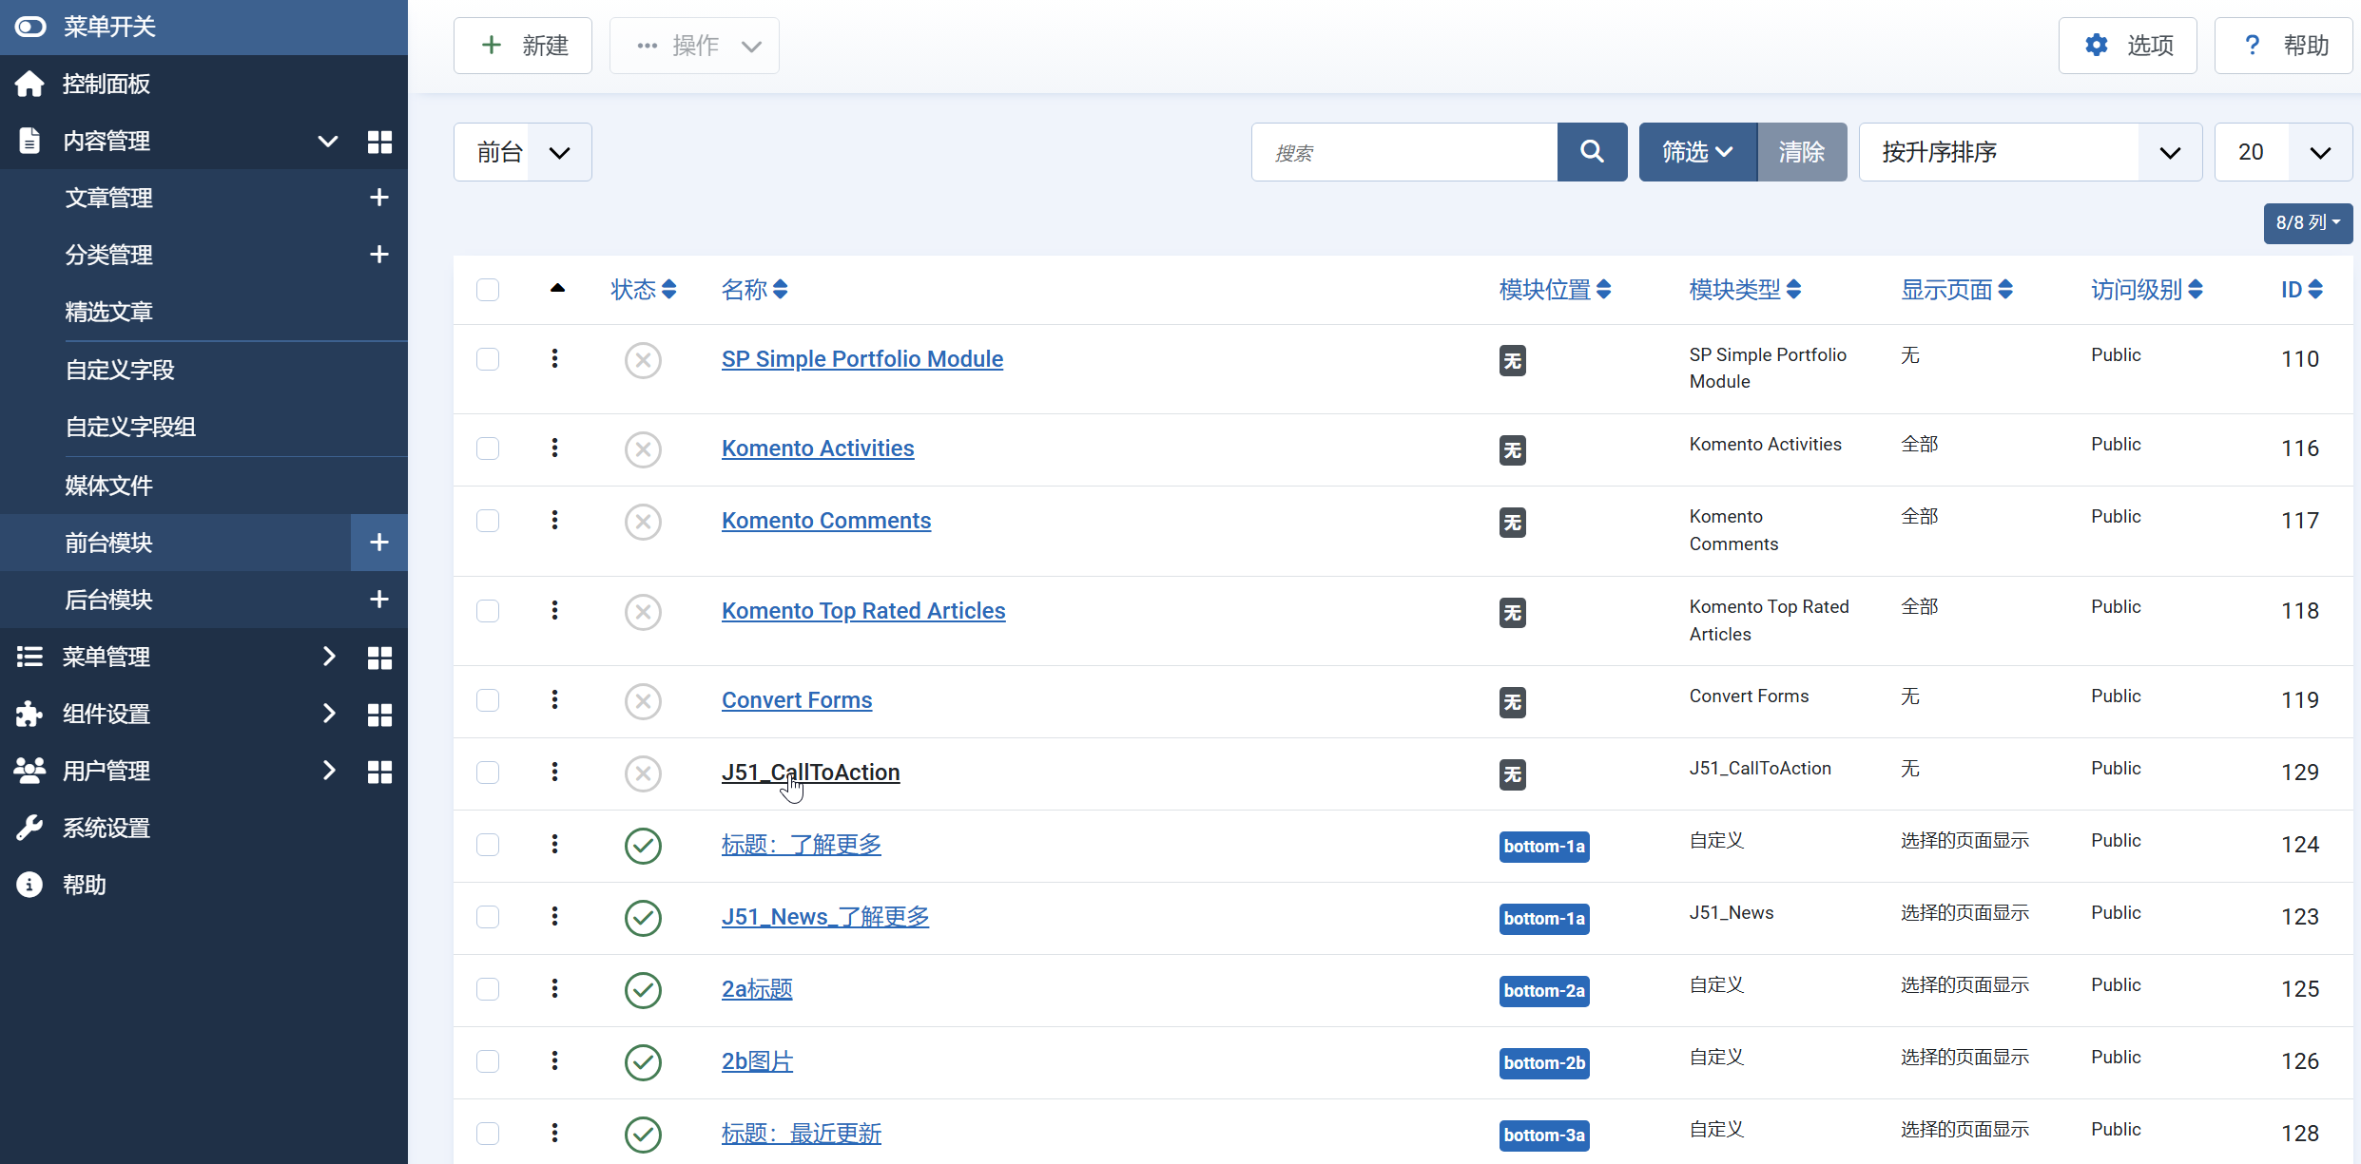The width and height of the screenshot is (2361, 1164).
Task: Open the three-dot menu for Convert Forms row
Action: coord(555,700)
